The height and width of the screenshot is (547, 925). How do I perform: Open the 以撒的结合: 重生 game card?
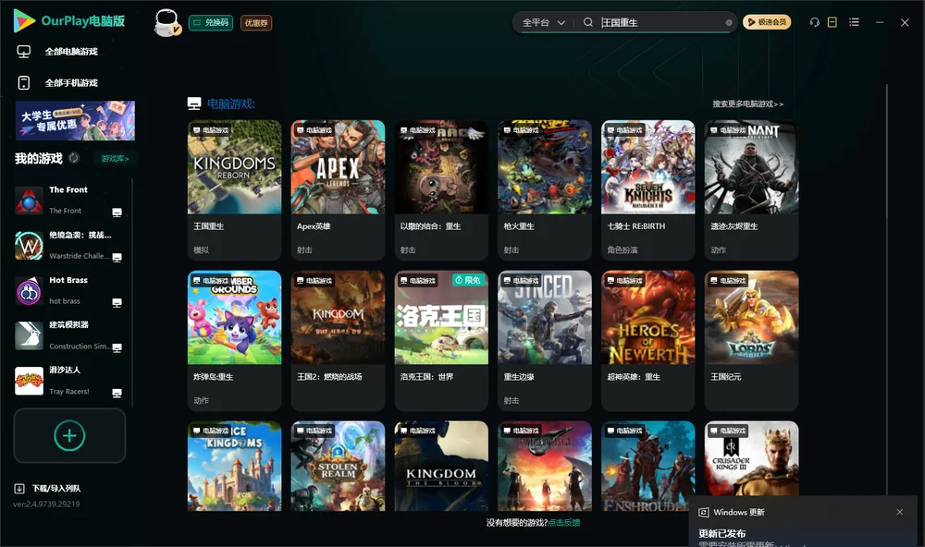coord(441,189)
